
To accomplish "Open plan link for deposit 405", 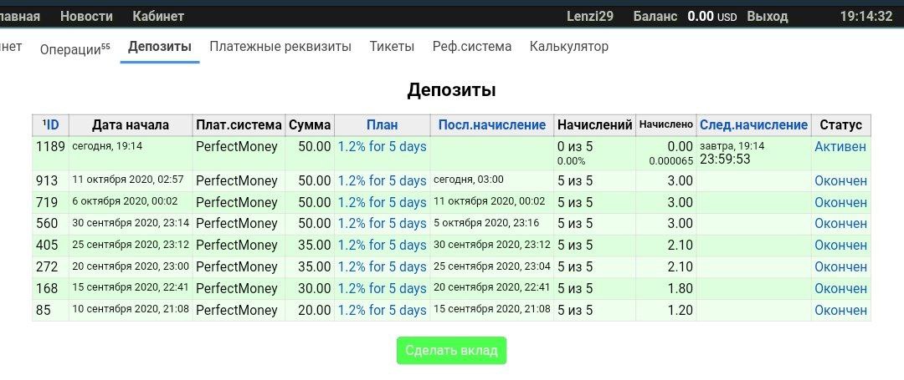I will tap(382, 246).
